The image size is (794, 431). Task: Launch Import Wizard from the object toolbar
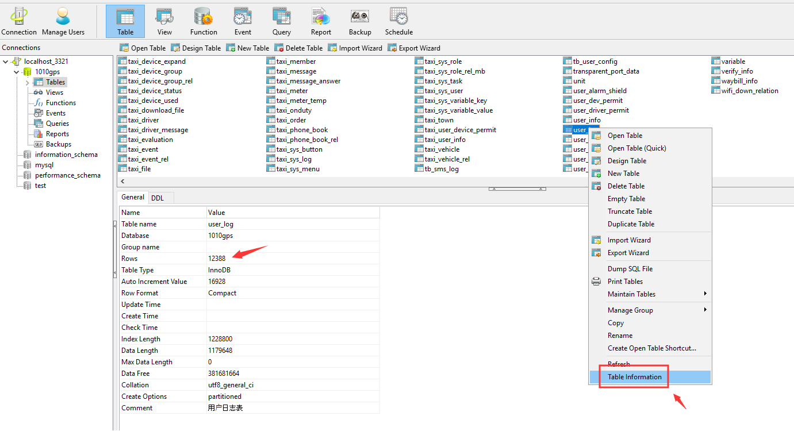(355, 48)
